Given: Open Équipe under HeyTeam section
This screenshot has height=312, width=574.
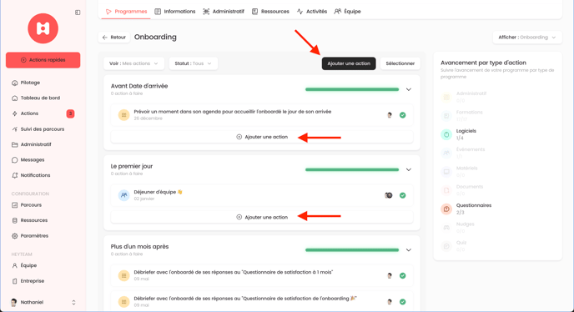Looking at the screenshot, I should [x=24, y=265].
